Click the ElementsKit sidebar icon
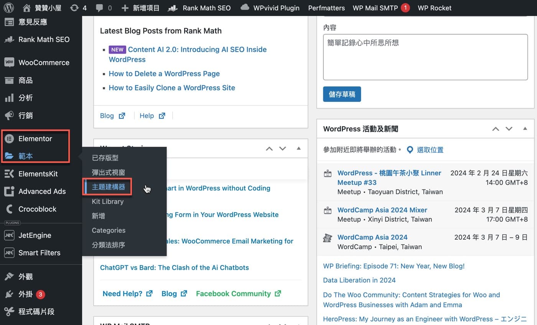 pyautogui.click(x=9, y=174)
